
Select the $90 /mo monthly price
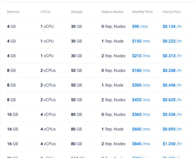(x=140, y=27)
